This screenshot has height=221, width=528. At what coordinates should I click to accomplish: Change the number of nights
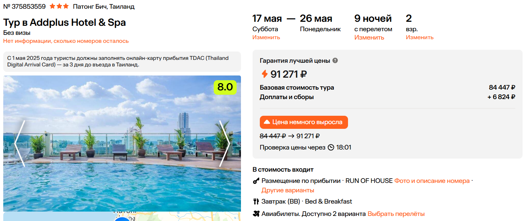point(369,37)
